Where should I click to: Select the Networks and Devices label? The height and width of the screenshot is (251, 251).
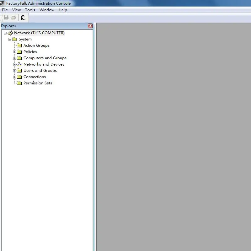(x=44, y=64)
